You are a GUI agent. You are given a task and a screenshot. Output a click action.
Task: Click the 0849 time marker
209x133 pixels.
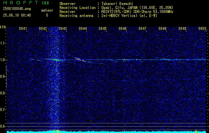pyautogui.click(x=182, y=28)
